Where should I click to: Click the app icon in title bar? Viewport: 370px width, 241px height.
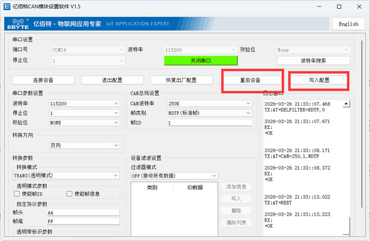point(6,6)
